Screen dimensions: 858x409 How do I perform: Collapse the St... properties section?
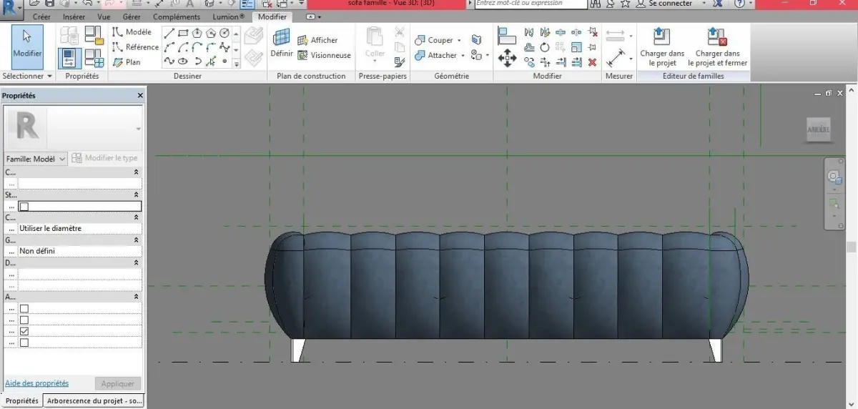coord(137,194)
